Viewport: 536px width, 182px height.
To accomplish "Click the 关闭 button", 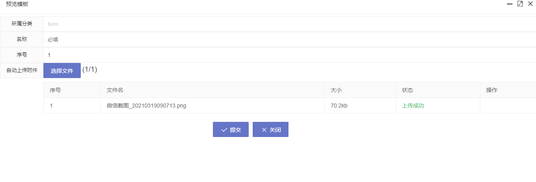I will [x=271, y=129].
